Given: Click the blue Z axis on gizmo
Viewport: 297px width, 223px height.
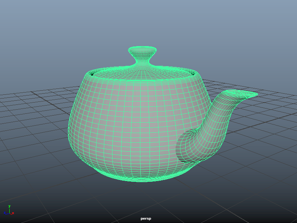Looking at the screenshot, I should [5, 213].
